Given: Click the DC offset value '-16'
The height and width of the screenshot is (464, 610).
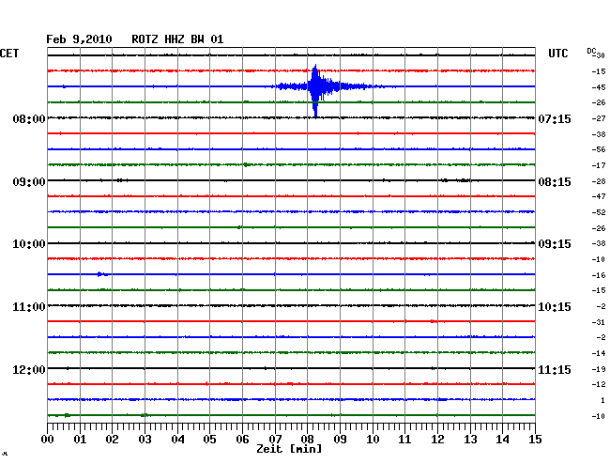Looking at the screenshot, I should tap(599, 275).
